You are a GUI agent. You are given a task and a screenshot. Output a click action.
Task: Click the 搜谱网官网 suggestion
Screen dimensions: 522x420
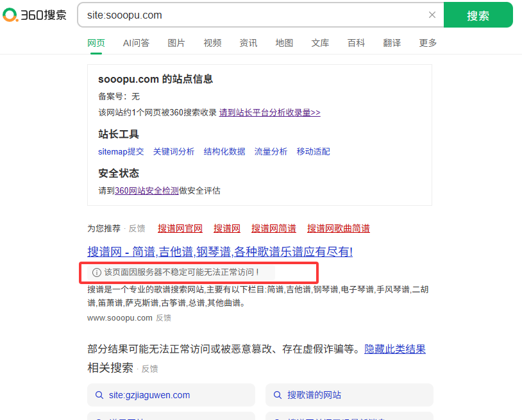click(x=180, y=229)
